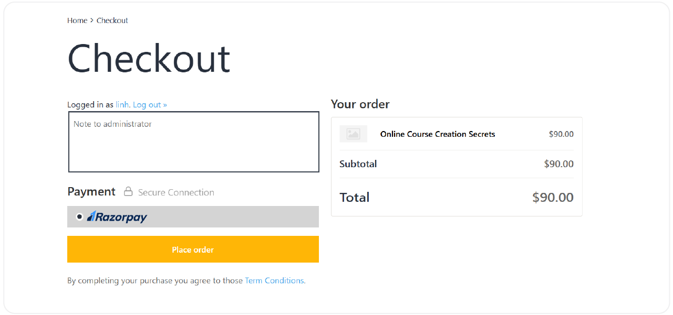Image resolution: width=673 pixels, height=315 pixels.
Task: Click the Subtotal label
Action: [358, 164]
